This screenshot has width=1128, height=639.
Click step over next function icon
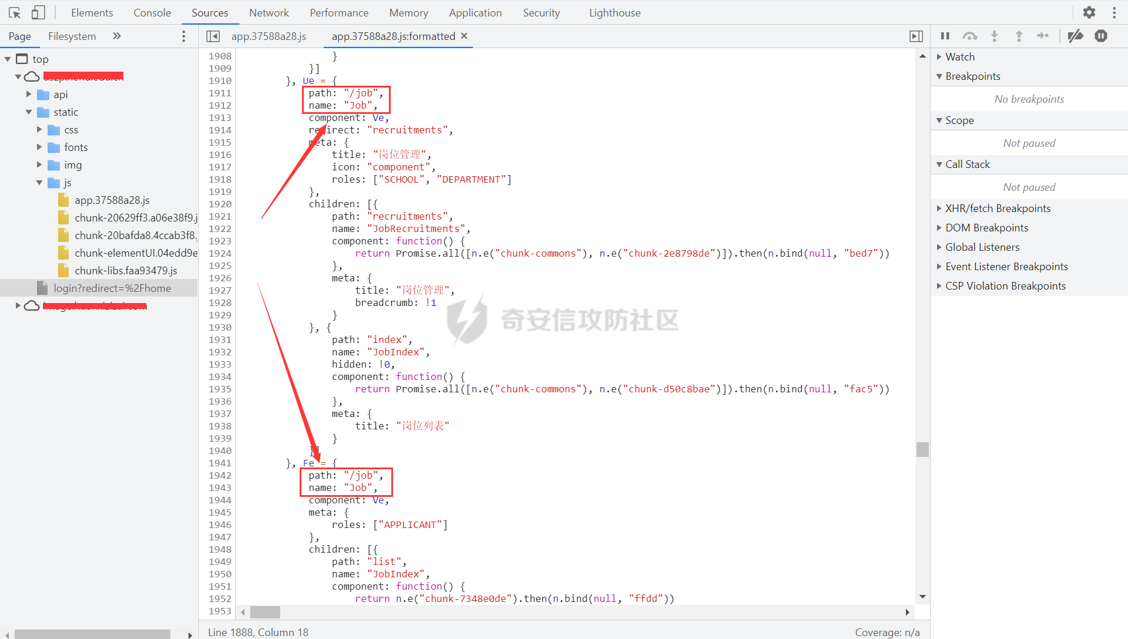pyautogui.click(x=970, y=36)
